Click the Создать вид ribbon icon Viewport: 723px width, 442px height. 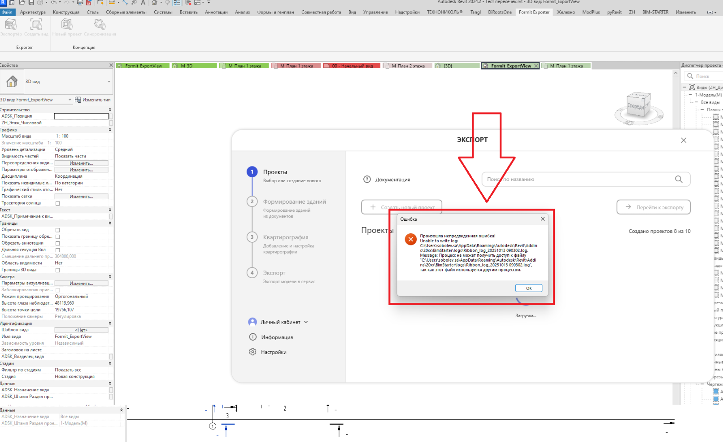click(36, 24)
